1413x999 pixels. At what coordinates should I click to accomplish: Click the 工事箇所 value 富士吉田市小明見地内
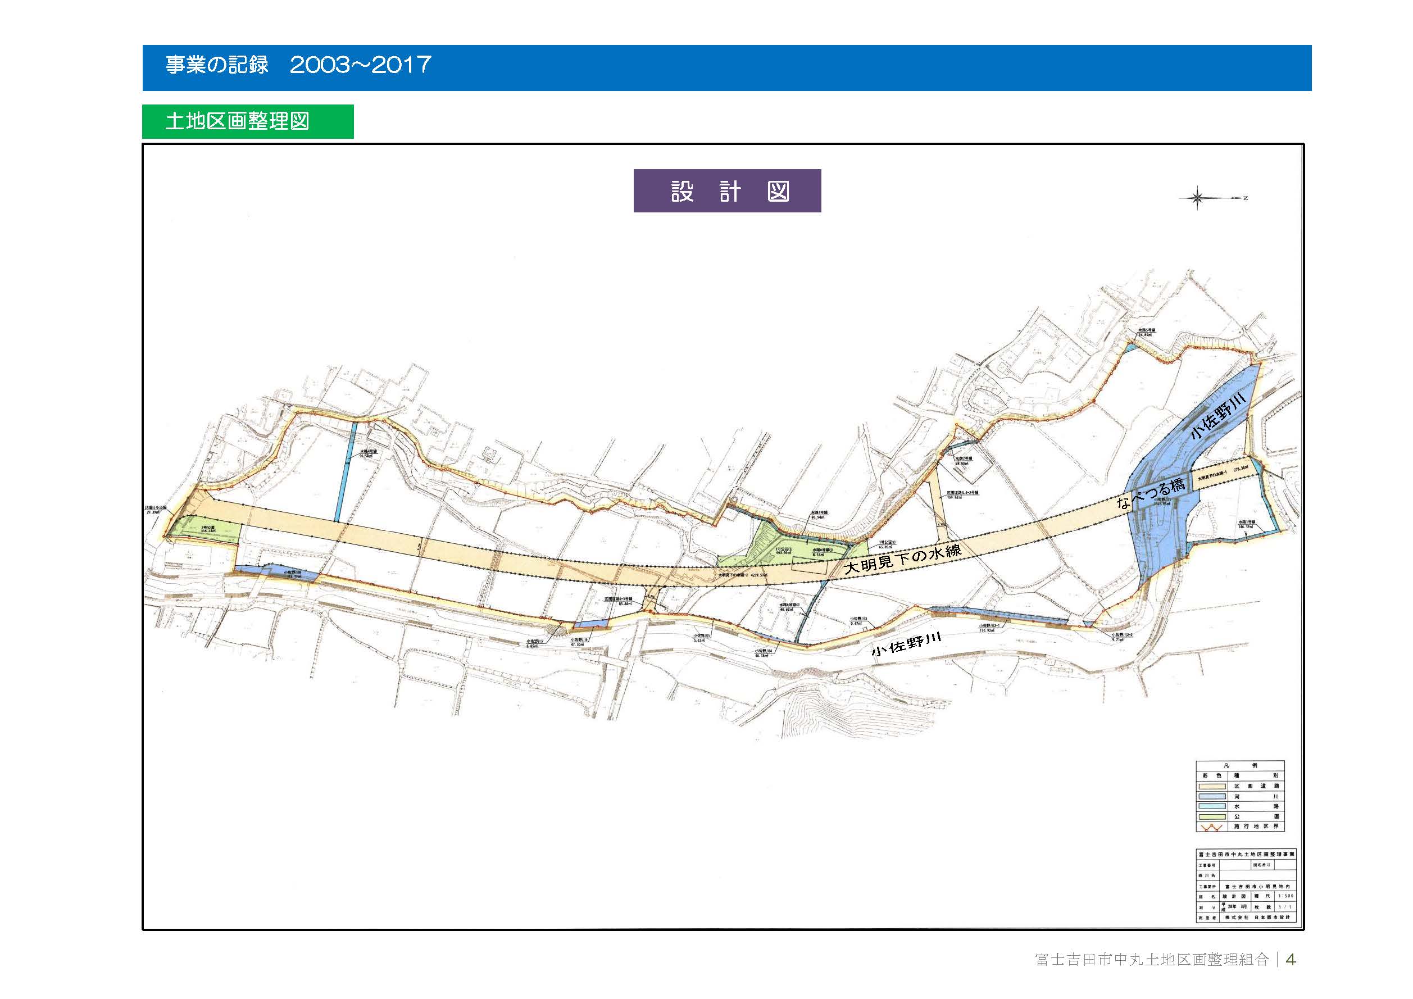(1257, 887)
